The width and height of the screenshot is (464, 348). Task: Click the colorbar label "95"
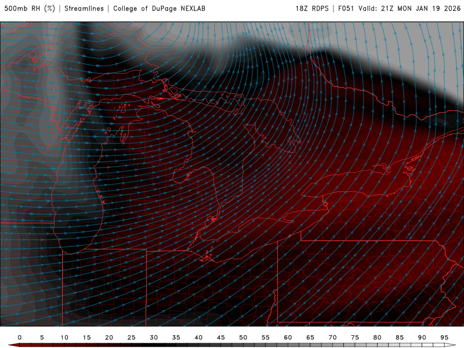pos(444,338)
